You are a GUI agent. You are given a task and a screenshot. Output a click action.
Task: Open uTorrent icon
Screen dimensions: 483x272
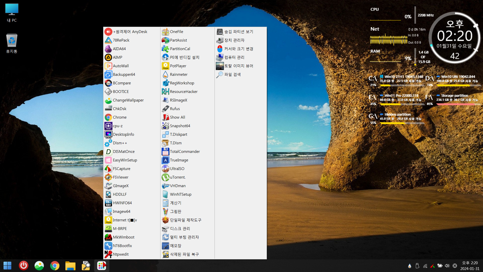165,177
